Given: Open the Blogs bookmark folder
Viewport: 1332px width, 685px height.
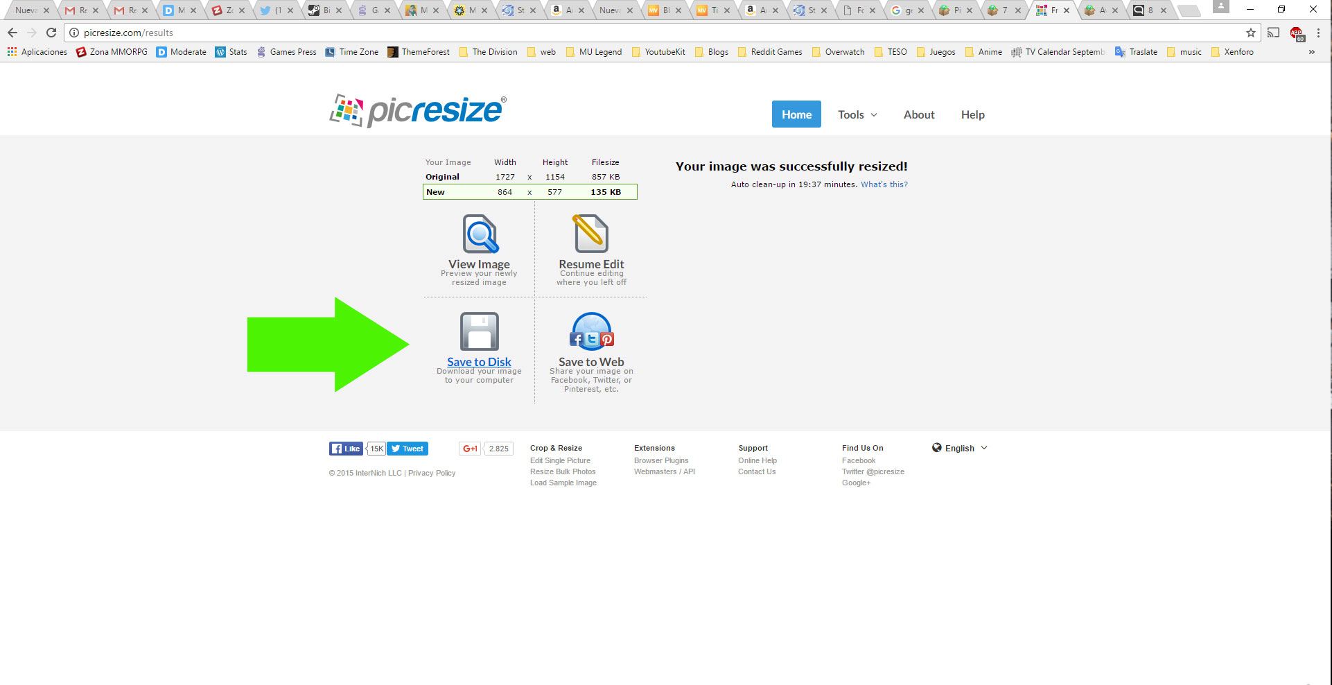Looking at the screenshot, I should [x=712, y=52].
